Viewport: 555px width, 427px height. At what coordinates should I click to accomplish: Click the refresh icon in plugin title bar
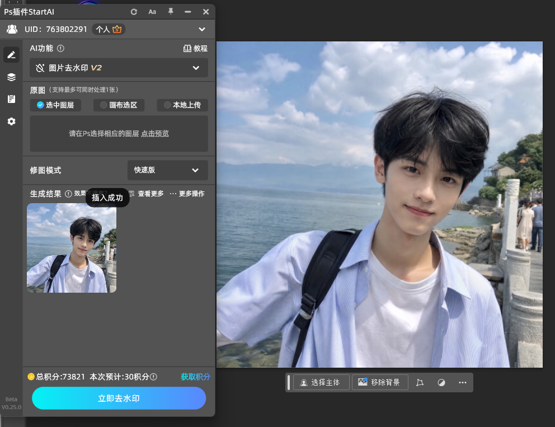click(x=134, y=12)
